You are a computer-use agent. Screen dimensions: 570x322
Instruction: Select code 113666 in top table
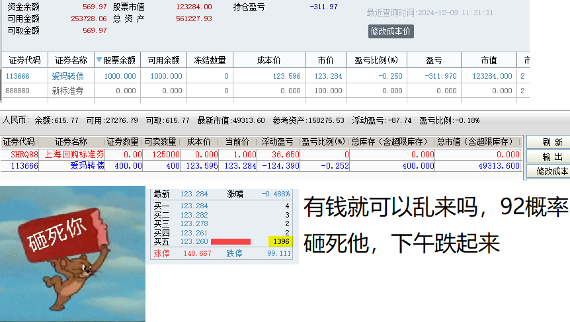coord(17,76)
